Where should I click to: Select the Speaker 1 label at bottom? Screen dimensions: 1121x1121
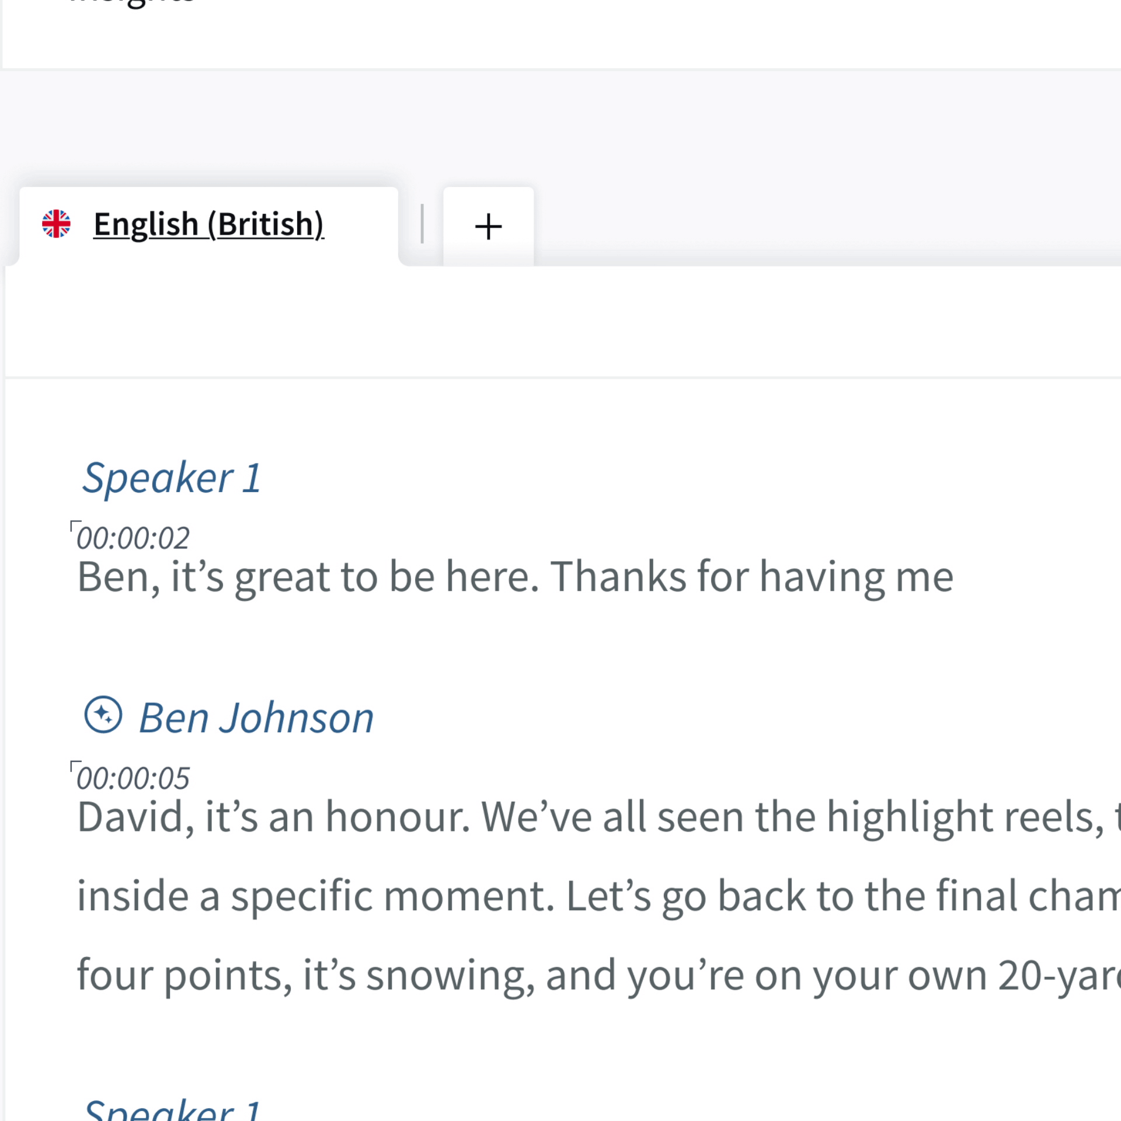point(172,1110)
